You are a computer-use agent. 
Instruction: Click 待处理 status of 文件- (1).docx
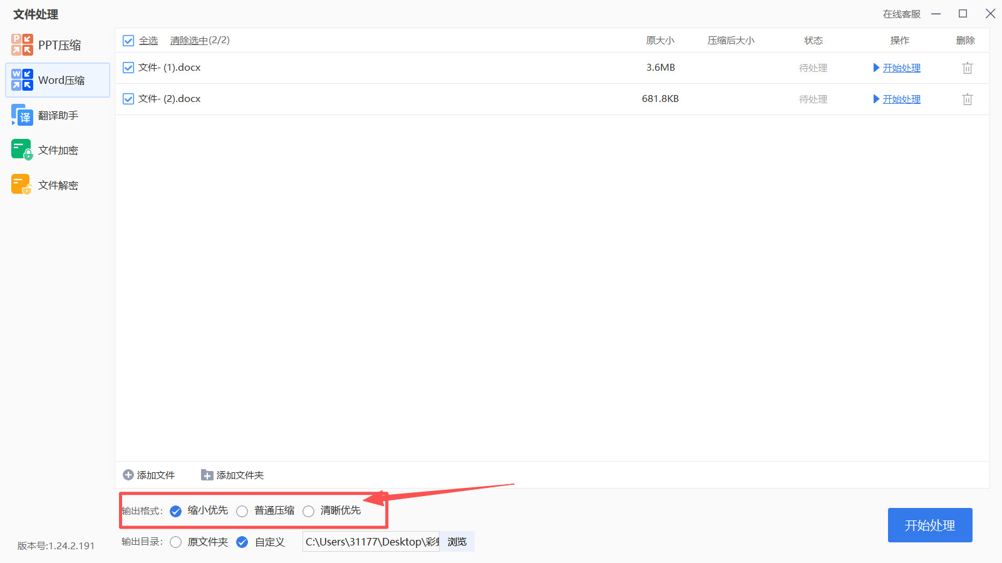tap(813, 68)
